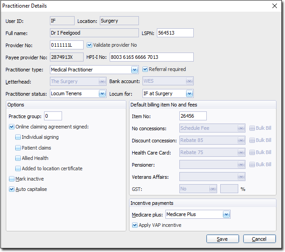Check the Patient claims checkbox
The height and width of the screenshot is (252, 285).
pos(18,147)
